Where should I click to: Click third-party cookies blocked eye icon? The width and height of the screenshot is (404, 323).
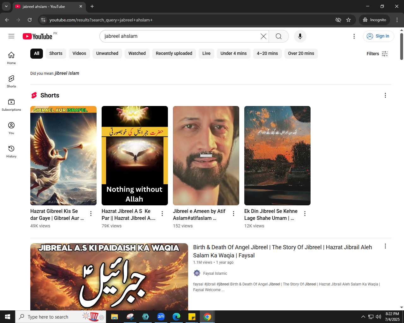338,20
